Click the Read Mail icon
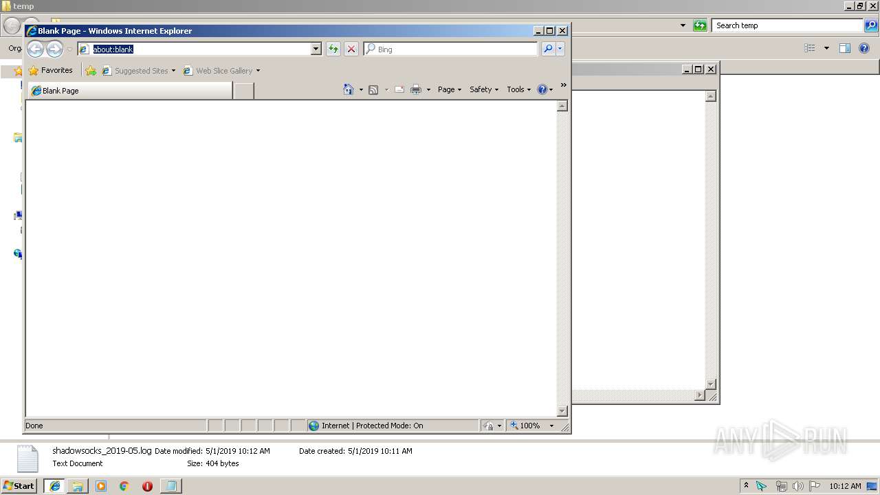The width and height of the screenshot is (880, 495). click(399, 89)
